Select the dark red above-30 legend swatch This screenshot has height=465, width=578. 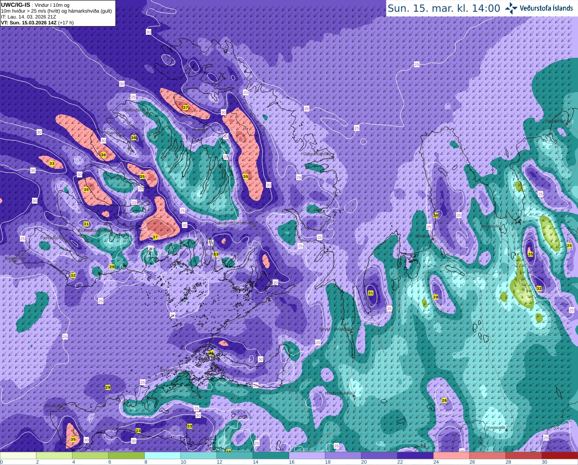[560, 456]
